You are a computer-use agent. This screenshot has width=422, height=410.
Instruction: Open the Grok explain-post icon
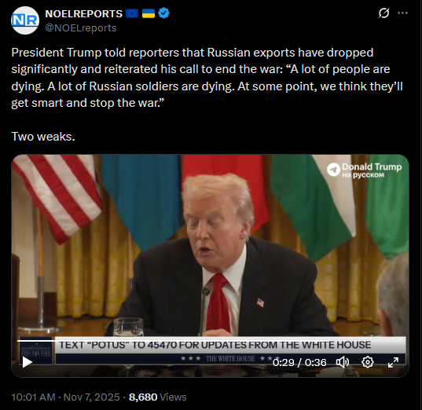(x=383, y=13)
